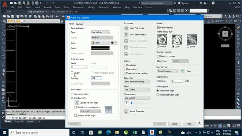Open the Type dropdown showing User defined
Image resolution: width=242 pixels, height=136 pixels.
coord(100,32)
